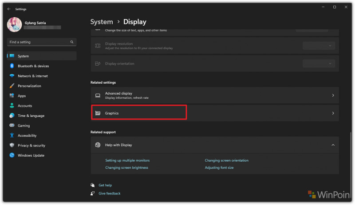Select System in the sidebar

(42, 56)
